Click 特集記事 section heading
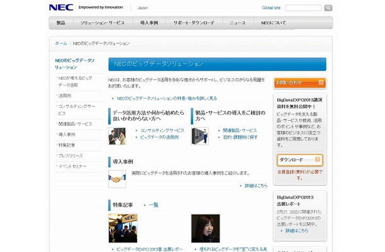 click(x=123, y=205)
